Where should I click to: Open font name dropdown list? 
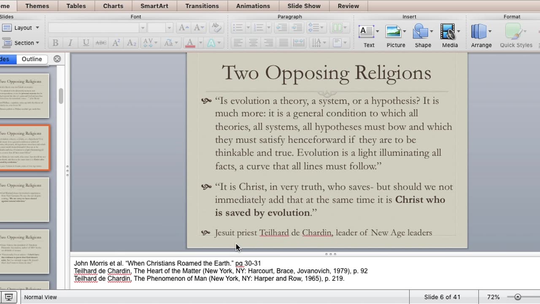[143, 28]
